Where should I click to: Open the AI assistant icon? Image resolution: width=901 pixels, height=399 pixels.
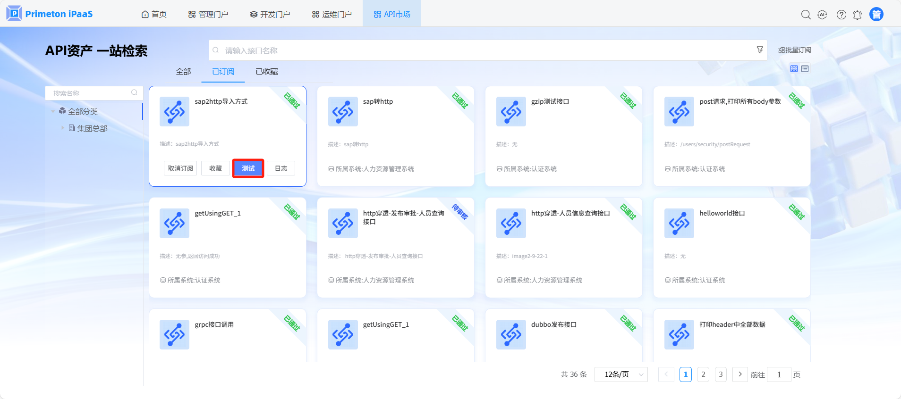(x=822, y=15)
